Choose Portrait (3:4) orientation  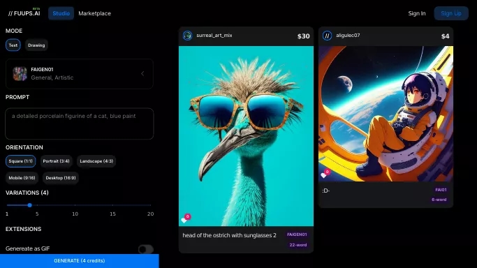point(56,161)
